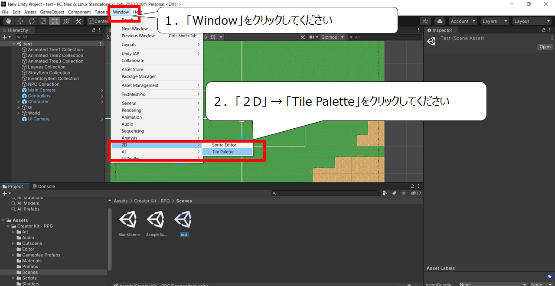The image size is (555, 286).
Task: Open the Layout dropdown
Action: 531,21
